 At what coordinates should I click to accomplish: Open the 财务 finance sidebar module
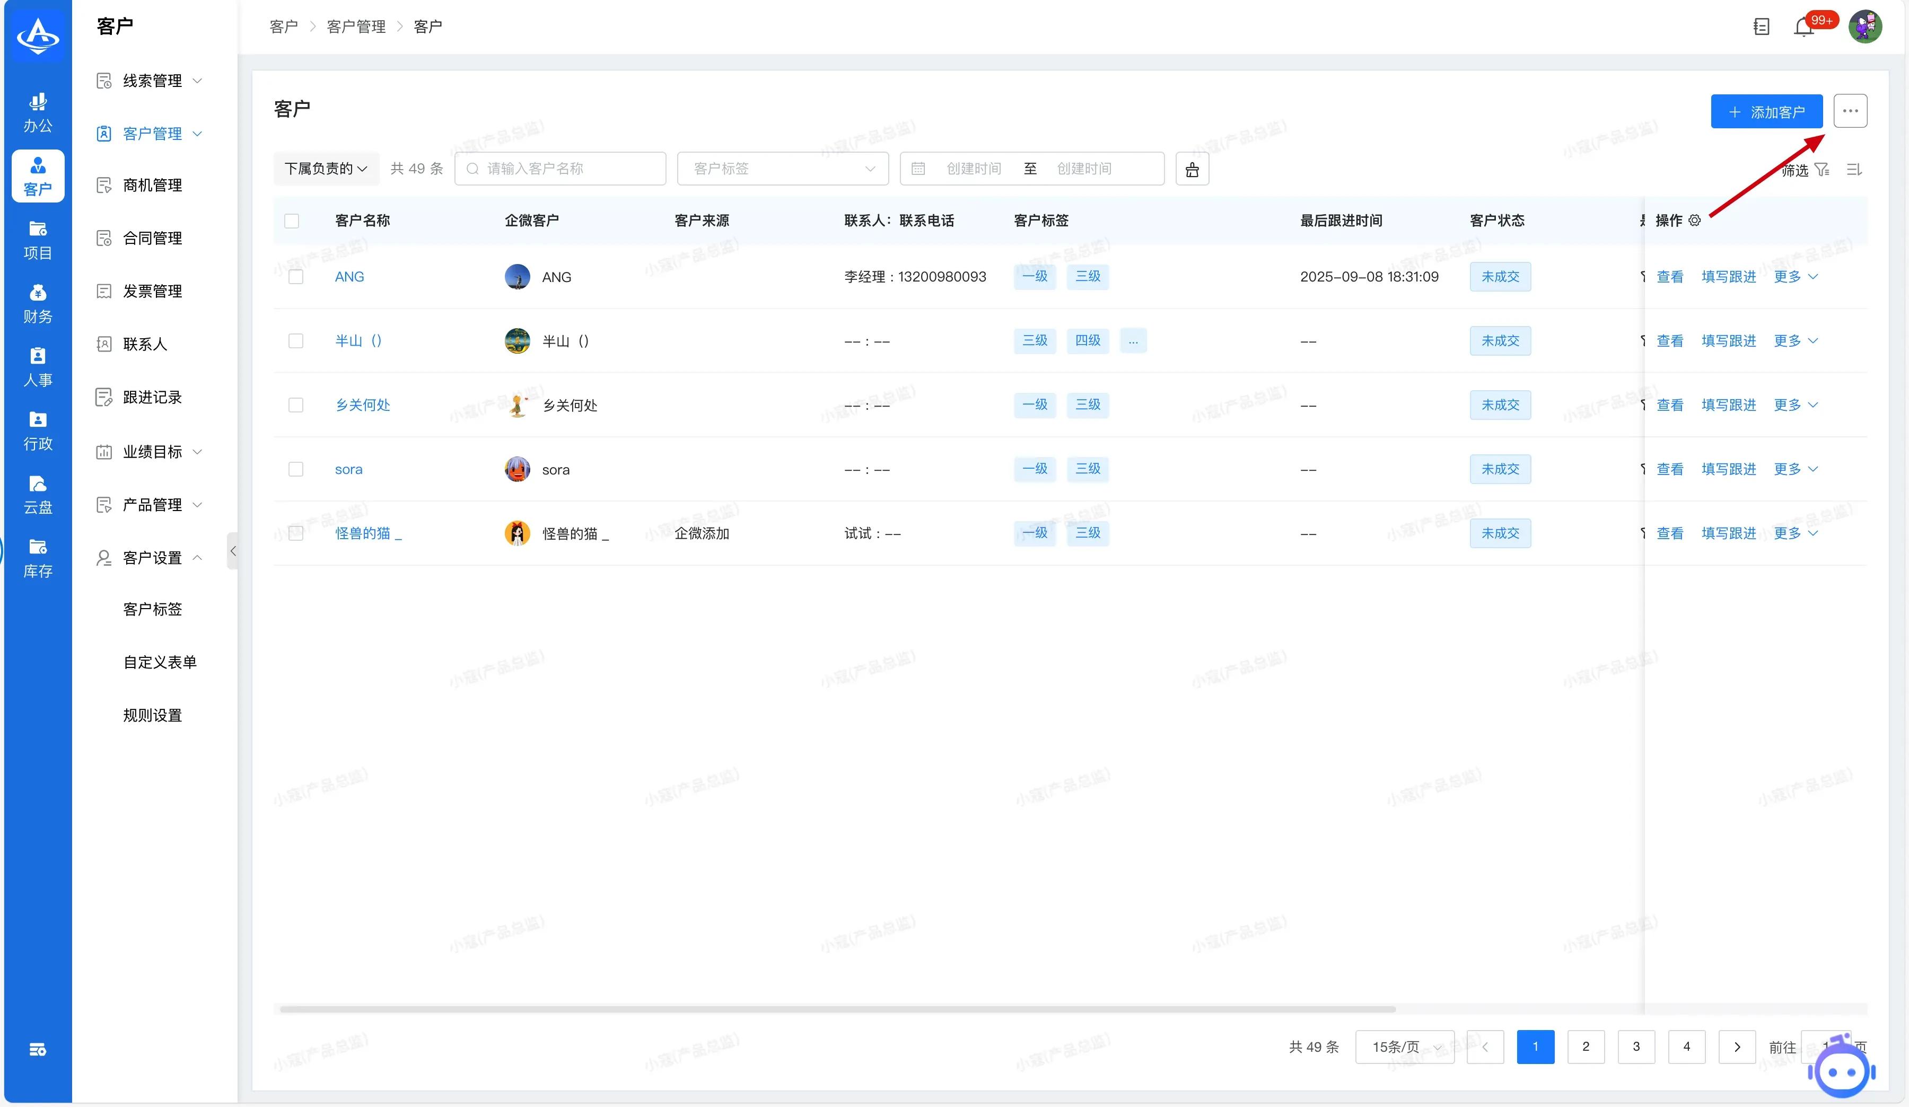click(38, 304)
